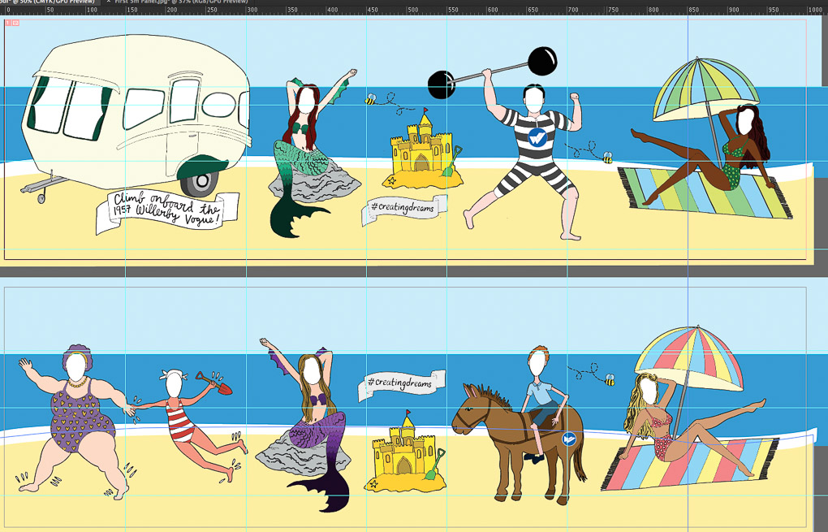828x532 pixels.
Task: Click the green spade beside the top sandcastle
Action: [x=452, y=161]
